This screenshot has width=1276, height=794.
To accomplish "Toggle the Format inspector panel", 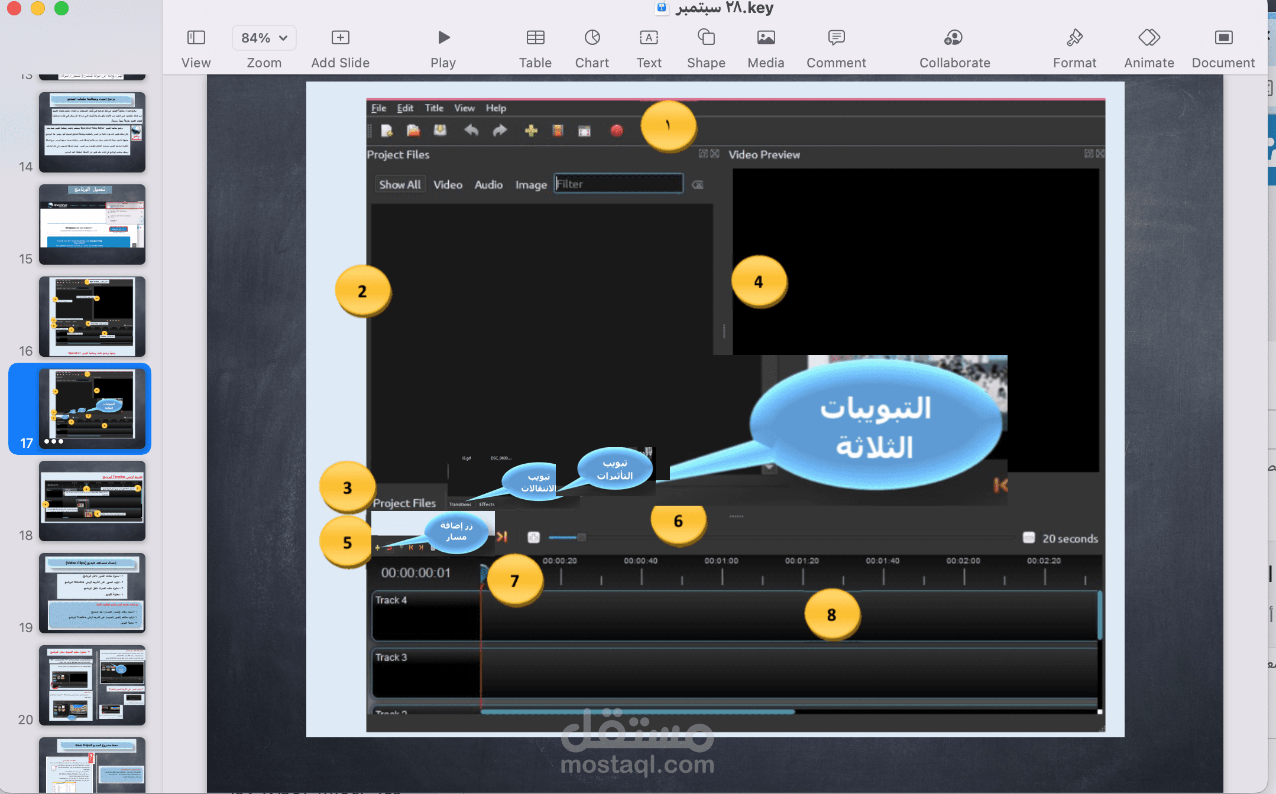I will pos(1074,38).
